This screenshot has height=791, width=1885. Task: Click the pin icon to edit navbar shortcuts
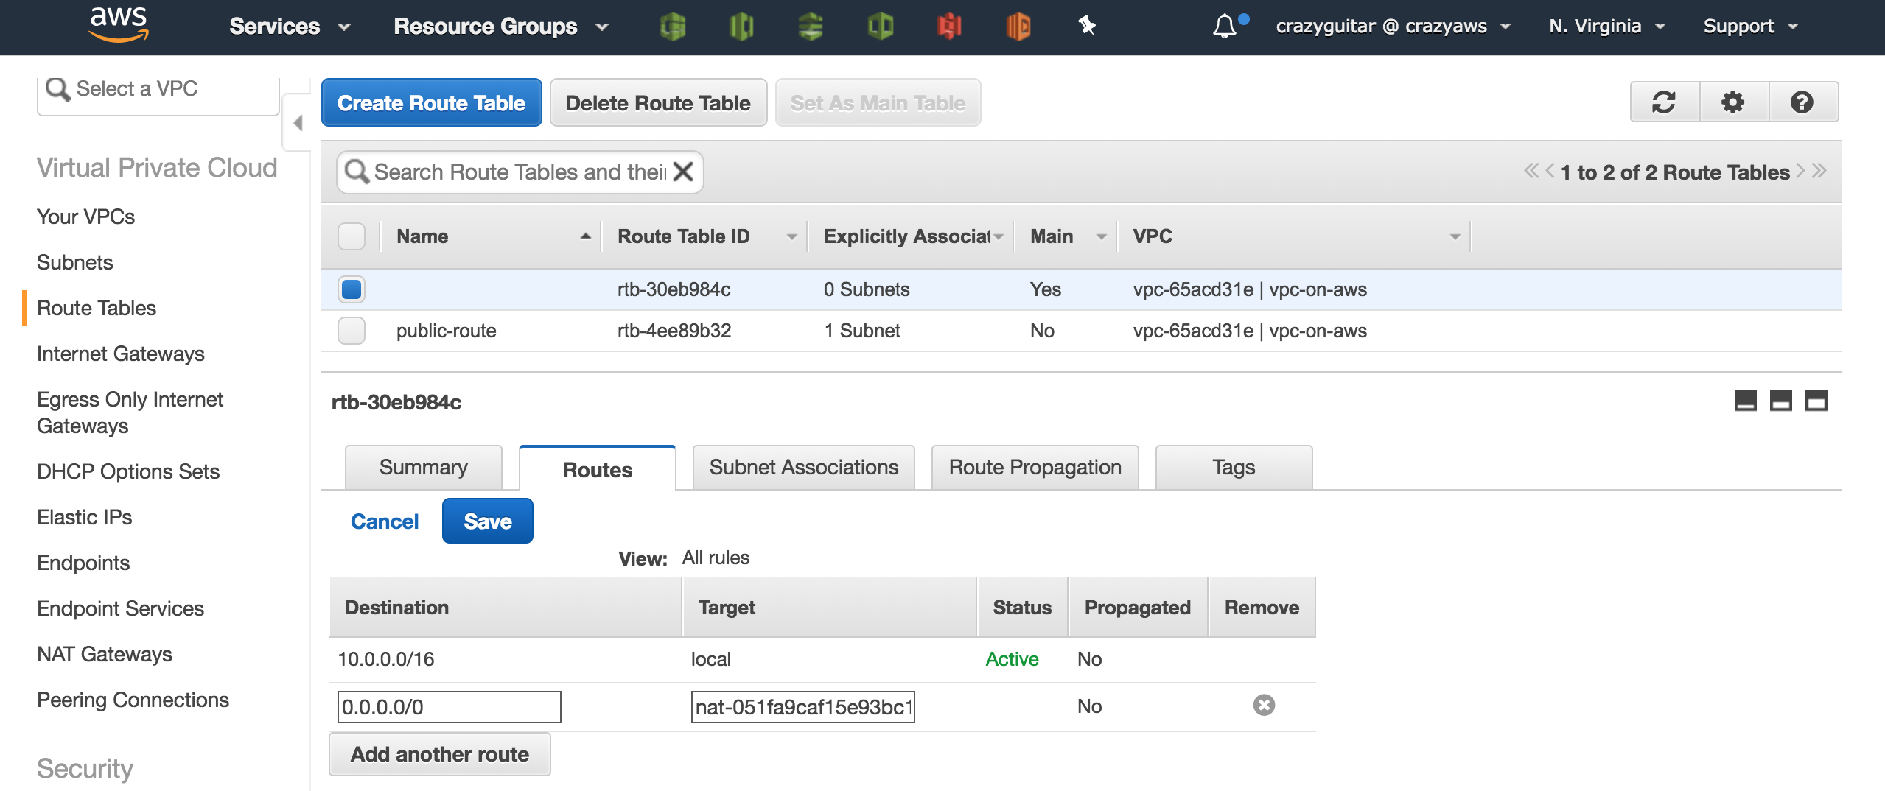point(1088,26)
